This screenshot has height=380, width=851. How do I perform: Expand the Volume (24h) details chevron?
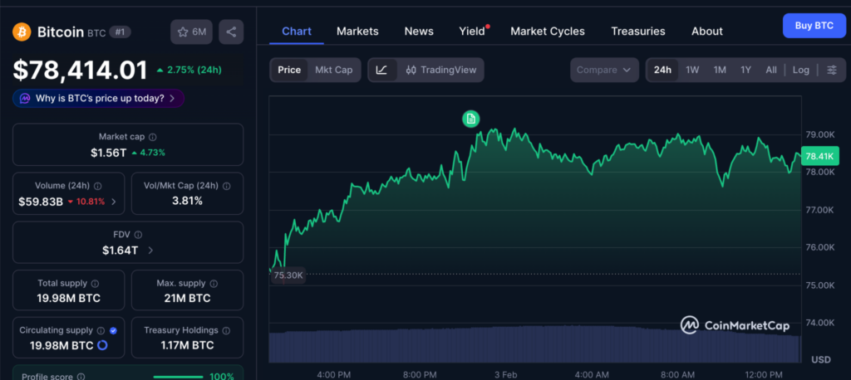113,201
